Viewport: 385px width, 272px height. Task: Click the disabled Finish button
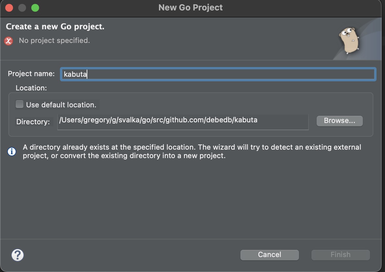(x=340, y=255)
